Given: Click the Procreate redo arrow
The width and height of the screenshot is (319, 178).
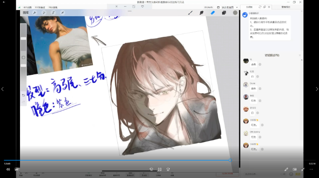Looking at the screenshot, I should (x=23, y=102).
